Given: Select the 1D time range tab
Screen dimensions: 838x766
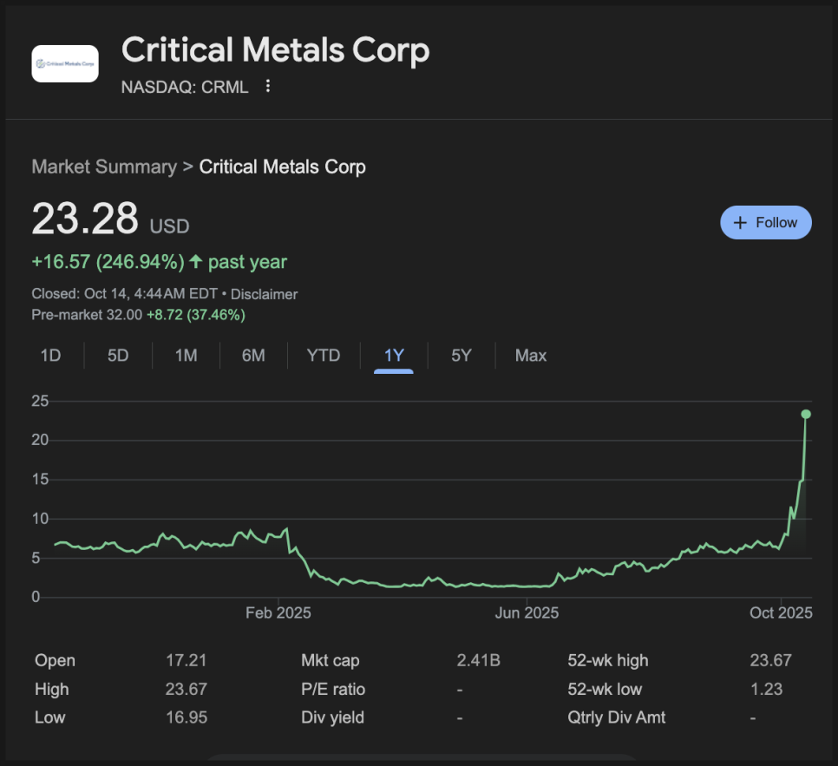Looking at the screenshot, I should 50,356.
